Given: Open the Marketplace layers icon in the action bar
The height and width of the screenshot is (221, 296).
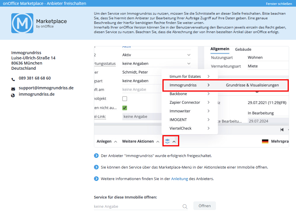Looking at the screenshot, I should (167, 141).
